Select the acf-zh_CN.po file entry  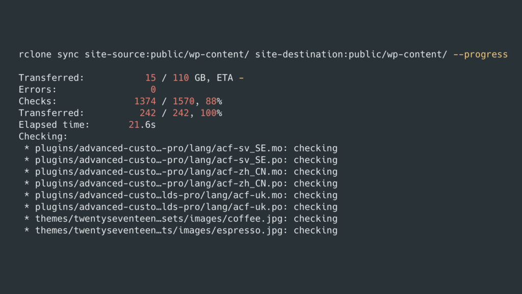tap(180, 183)
